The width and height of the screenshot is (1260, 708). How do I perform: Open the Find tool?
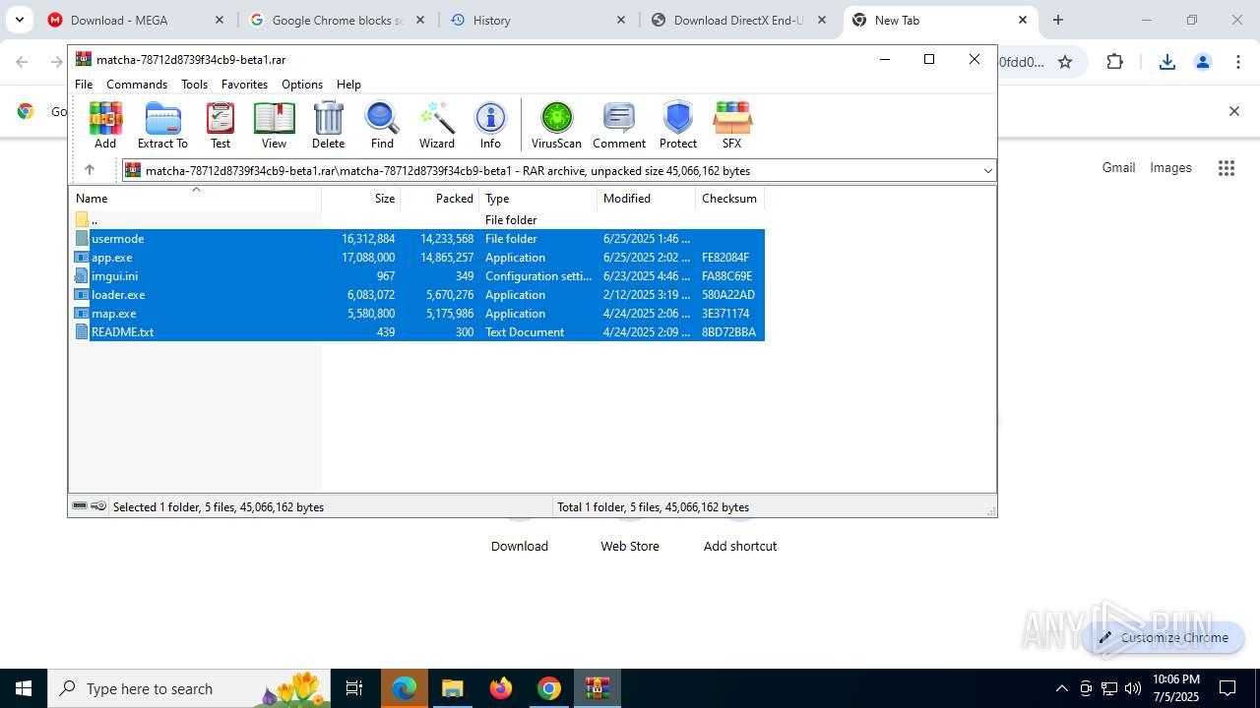pos(382,125)
